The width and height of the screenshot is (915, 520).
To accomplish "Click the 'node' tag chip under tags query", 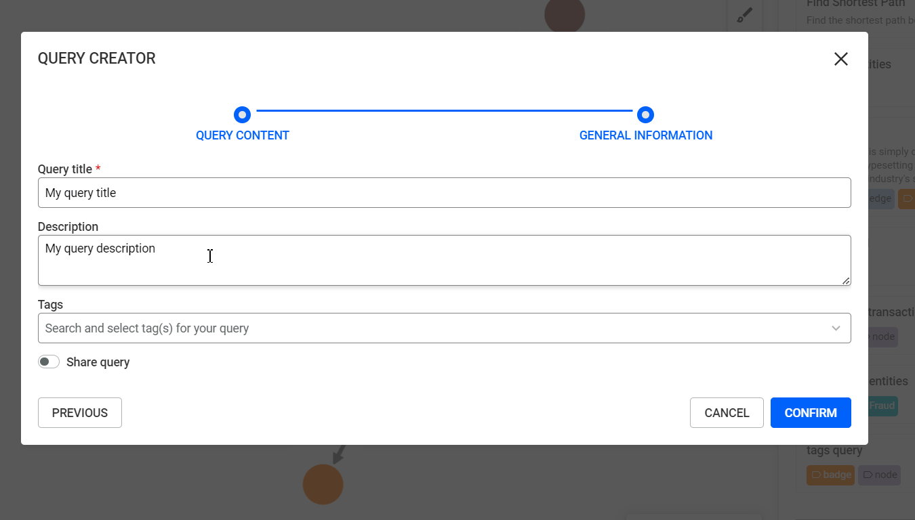I will 879,475.
